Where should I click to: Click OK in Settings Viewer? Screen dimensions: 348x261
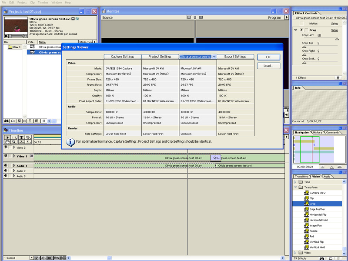(268, 57)
